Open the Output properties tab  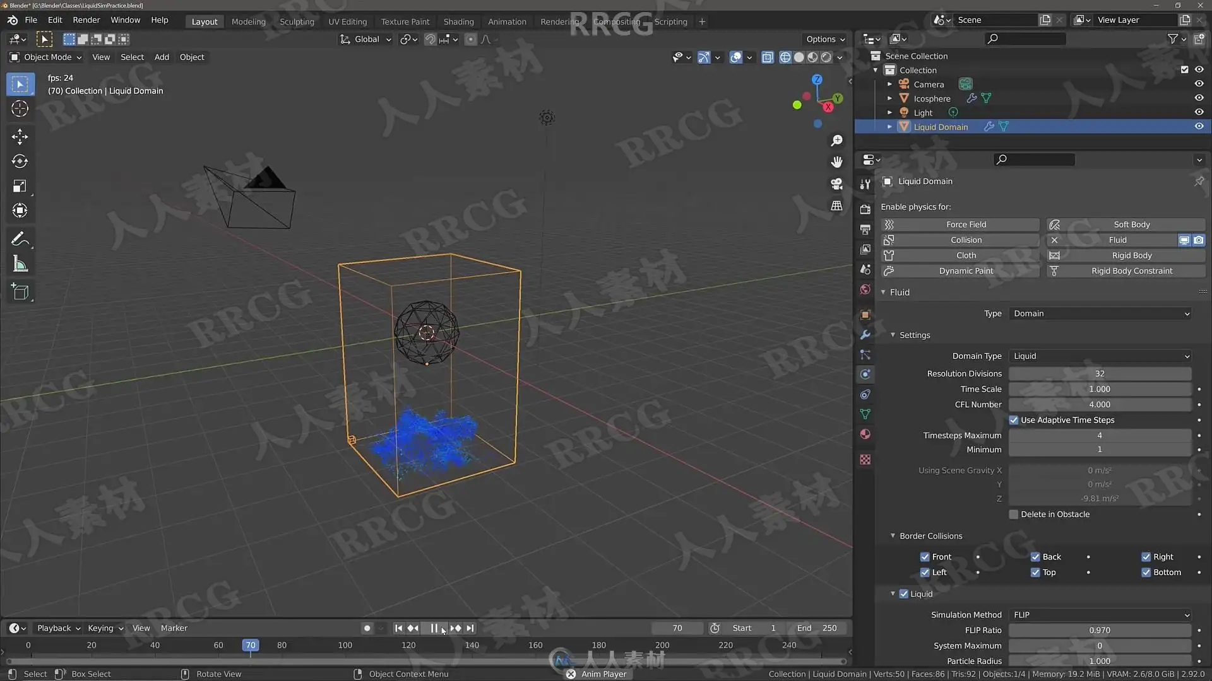[x=865, y=229]
